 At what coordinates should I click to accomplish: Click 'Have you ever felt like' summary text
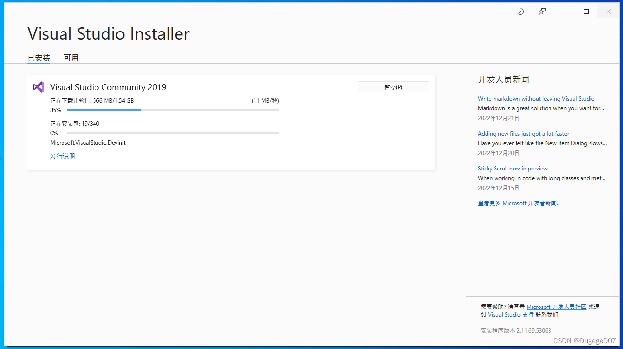[x=542, y=143]
